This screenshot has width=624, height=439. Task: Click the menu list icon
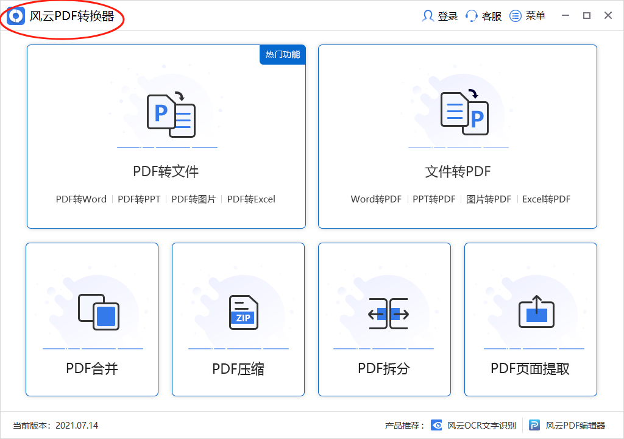(516, 16)
